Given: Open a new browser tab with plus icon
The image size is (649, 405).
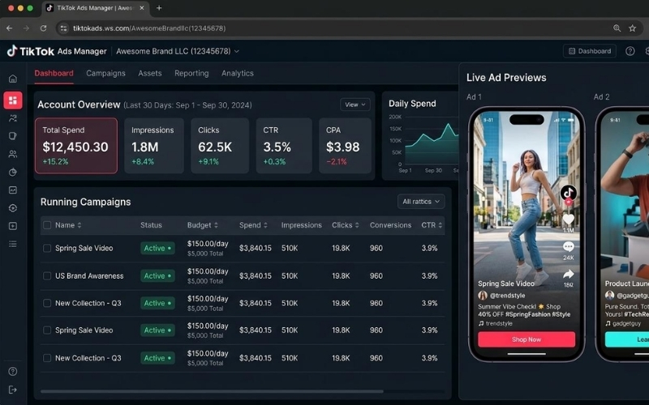Looking at the screenshot, I should 159,8.
